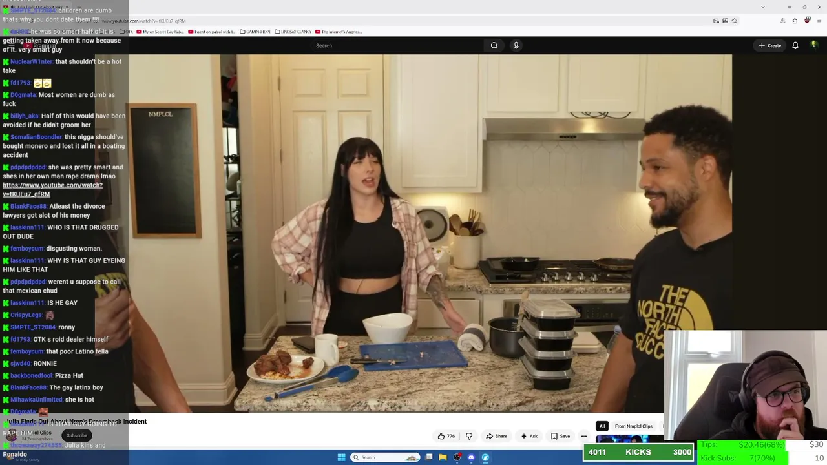Open the LINDSAY CLANCY bookmarks folder
Viewport: 827px width, 465px height.
(x=293, y=32)
